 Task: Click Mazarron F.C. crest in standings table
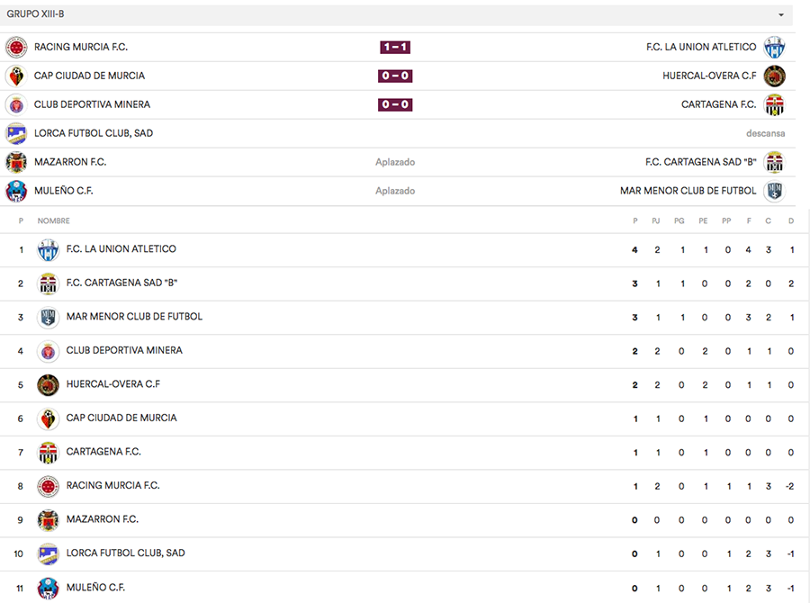(x=48, y=520)
